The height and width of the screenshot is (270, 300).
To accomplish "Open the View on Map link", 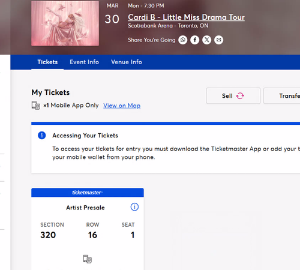I will [x=122, y=106].
